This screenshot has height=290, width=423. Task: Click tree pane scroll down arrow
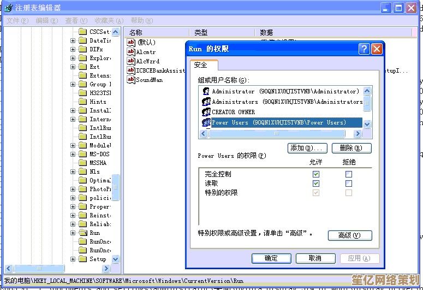(116, 259)
